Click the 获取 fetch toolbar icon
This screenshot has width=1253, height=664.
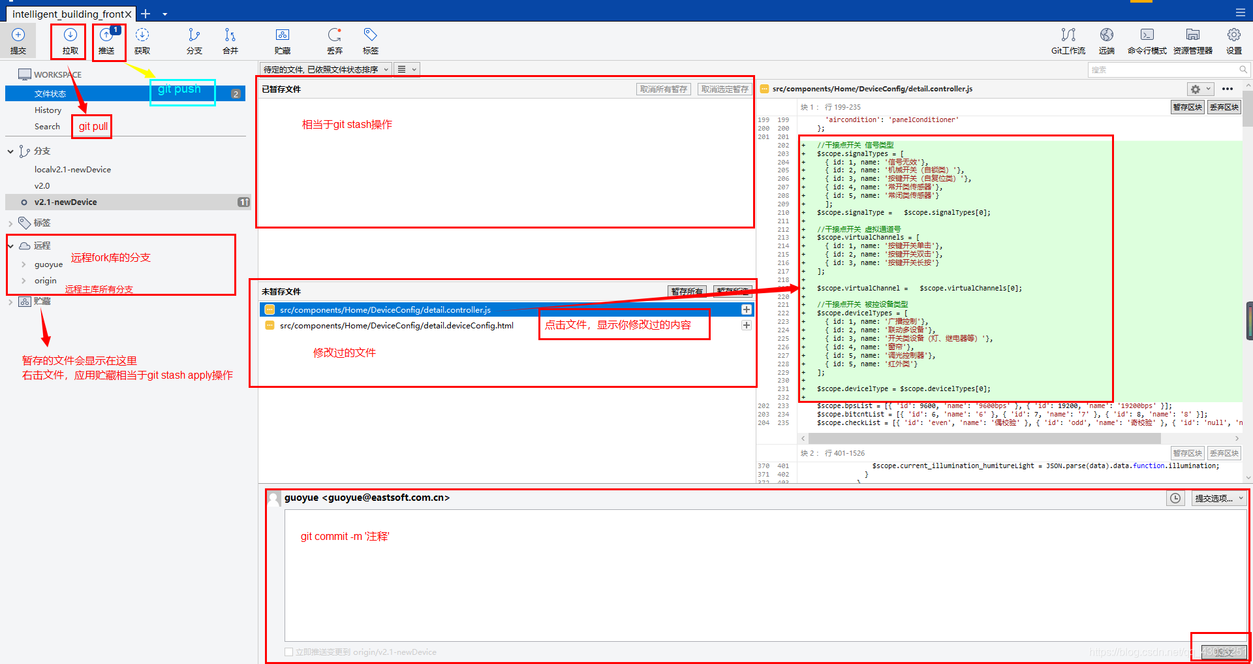pyautogui.click(x=142, y=40)
